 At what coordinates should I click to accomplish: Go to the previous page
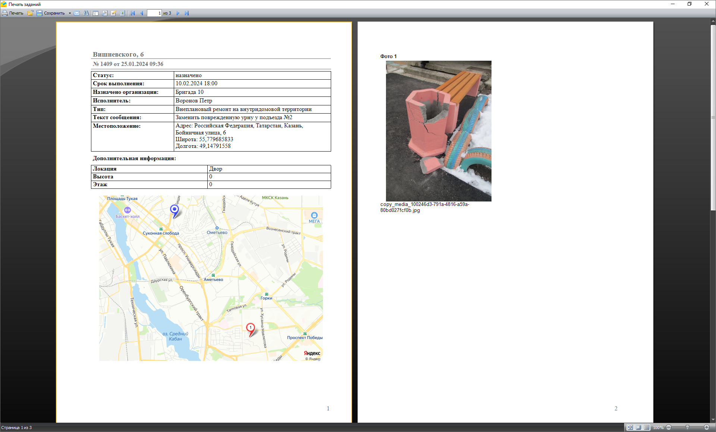tap(142, 13)
